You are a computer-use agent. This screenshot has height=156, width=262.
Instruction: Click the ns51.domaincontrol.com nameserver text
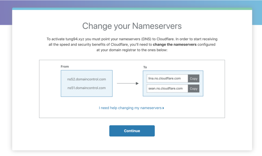coord(86,88)
